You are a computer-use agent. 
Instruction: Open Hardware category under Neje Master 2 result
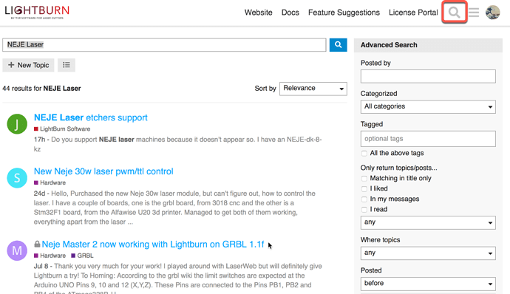tap(50, 256)
